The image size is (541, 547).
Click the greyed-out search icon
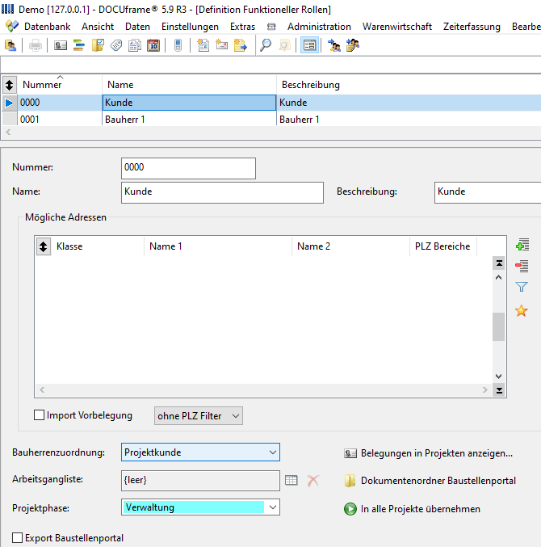(284, 45)
